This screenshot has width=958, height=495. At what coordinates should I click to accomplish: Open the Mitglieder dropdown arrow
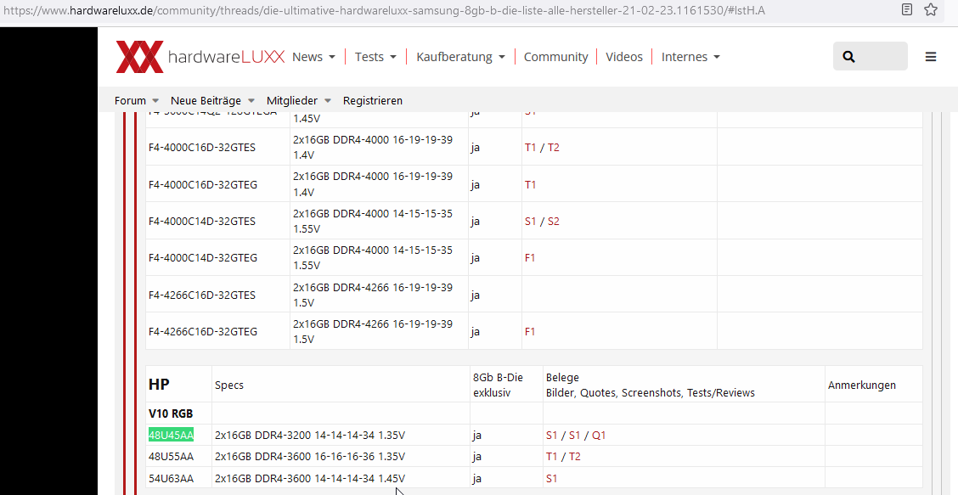point(328,101)
